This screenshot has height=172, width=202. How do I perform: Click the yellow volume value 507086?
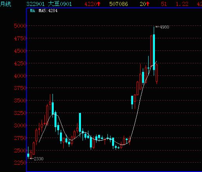point(119,4)
